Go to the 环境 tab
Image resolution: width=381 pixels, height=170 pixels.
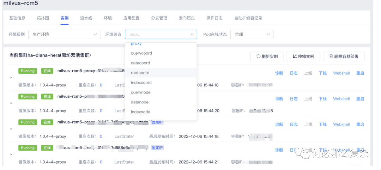(x=108, y=18)
